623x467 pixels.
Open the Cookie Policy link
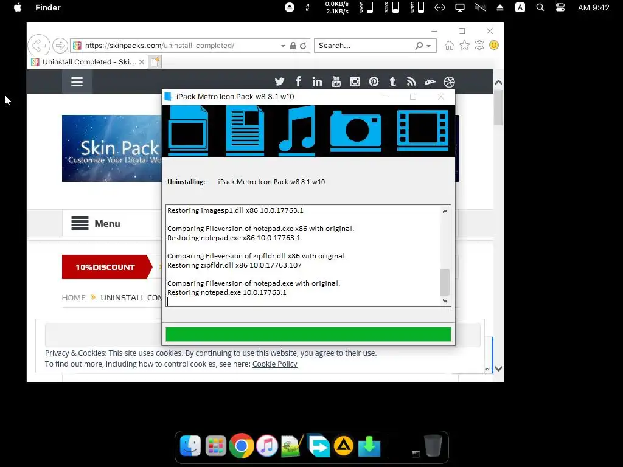click(x=274, y=364)
